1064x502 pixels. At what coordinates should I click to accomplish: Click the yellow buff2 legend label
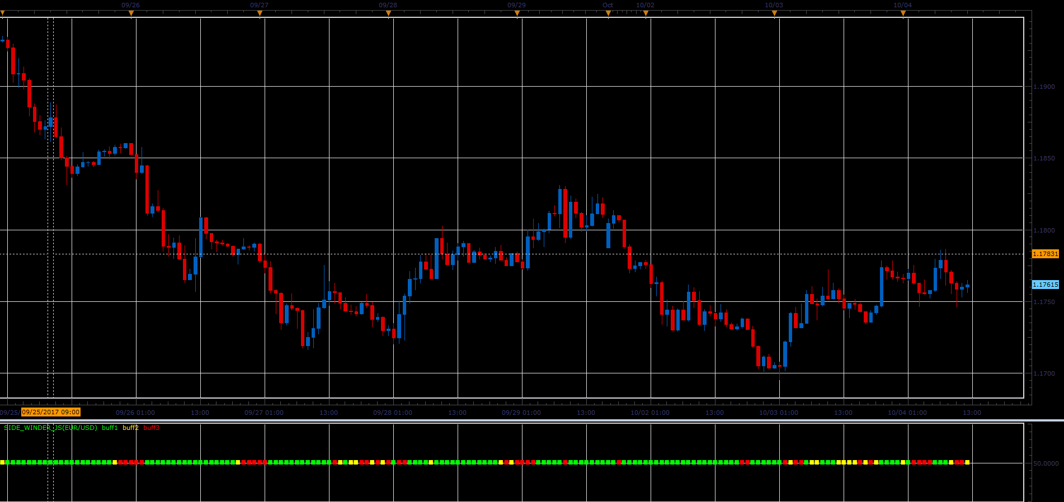tap(130, 428)
